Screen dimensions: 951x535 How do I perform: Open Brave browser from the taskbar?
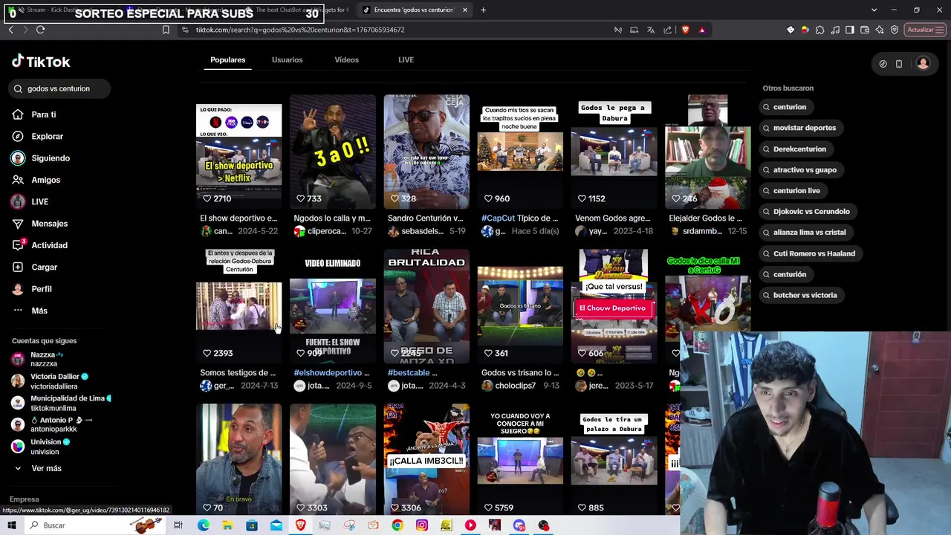(300, 525)
